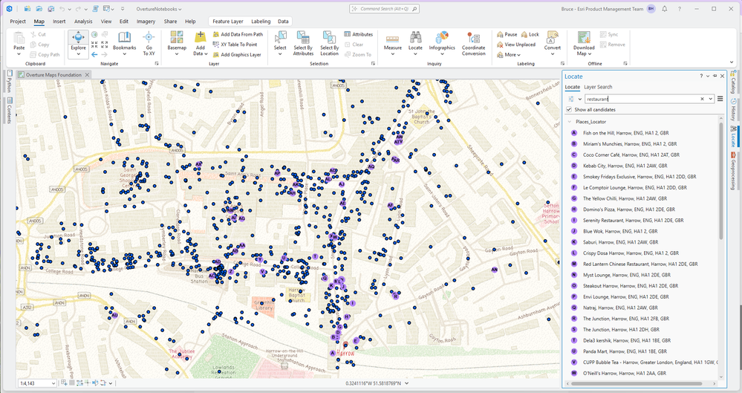This screenshot has width=742, height=393.
Task: Switch to the Layer Search tab
Action: pyautogui.click(x=598, y=87)
